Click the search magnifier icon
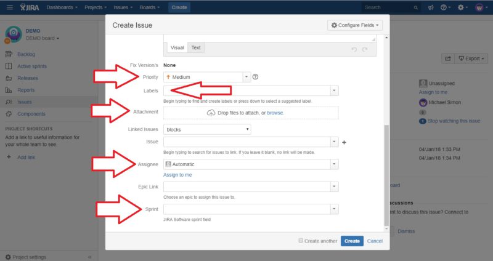 tap(415, 7)
